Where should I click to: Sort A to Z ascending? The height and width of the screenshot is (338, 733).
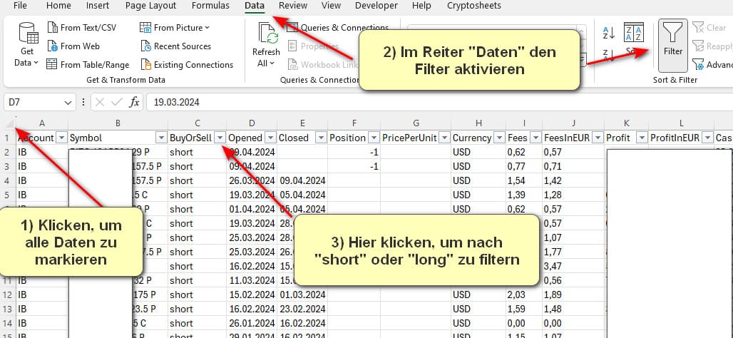608,32
